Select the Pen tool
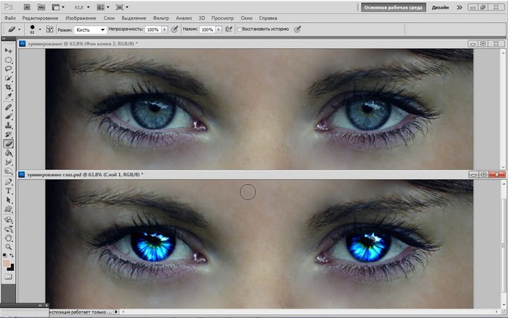This screenshot has height=318, width=508. point(9,182)
